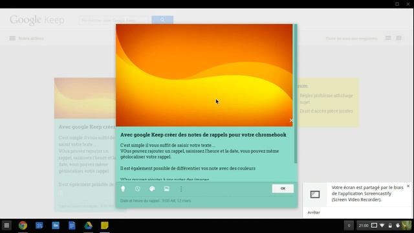Click the OK button to close the note
This screenshot has height=233, width=414.
pyautogui.click(x=283, y=188)
